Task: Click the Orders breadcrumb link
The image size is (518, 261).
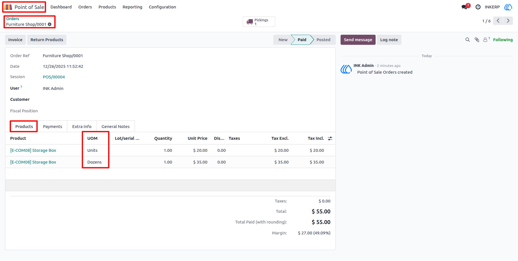Action: [13, 19]
